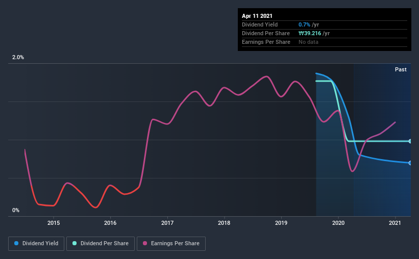This screenshot has height=259, width=419.
Task: Toggle the Dividend Per Share legend button
Action: click(101, 244)
